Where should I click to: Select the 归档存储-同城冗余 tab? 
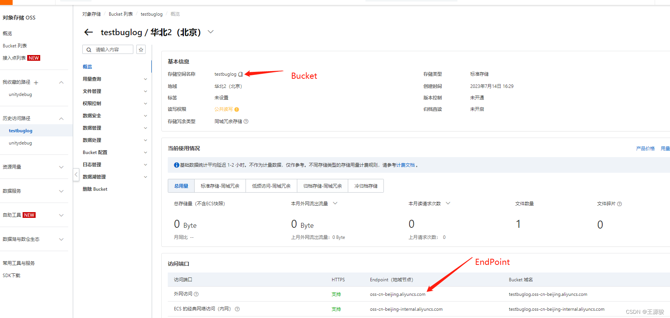(323, 186)
